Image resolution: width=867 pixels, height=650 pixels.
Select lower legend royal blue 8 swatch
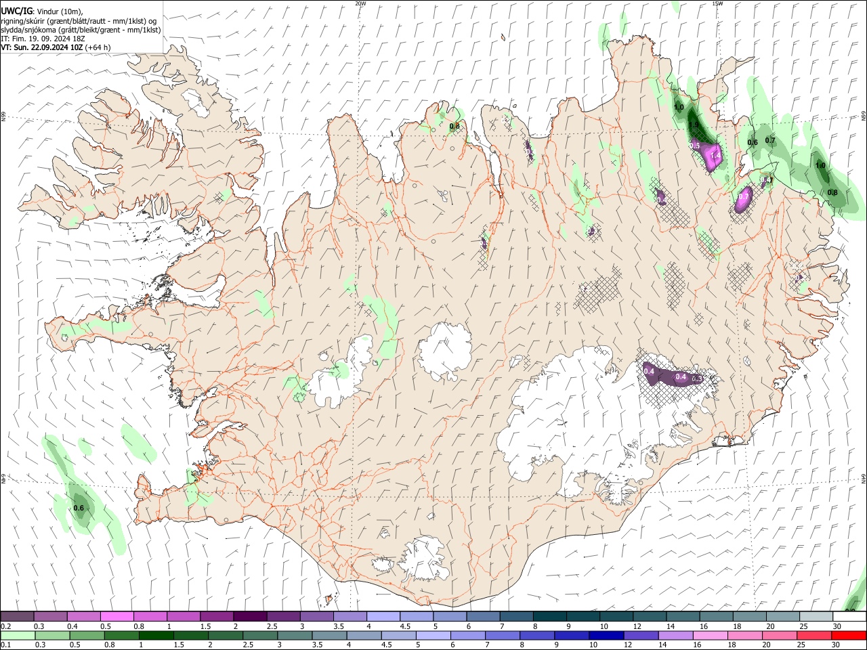(537, 636)
